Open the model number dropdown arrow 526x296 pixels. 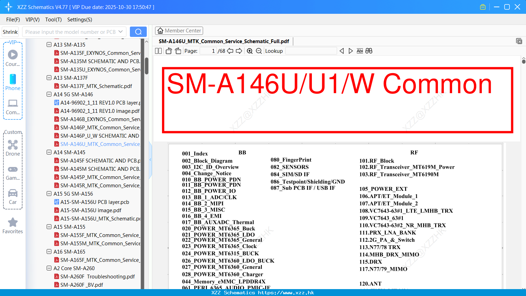click(121, 32)
